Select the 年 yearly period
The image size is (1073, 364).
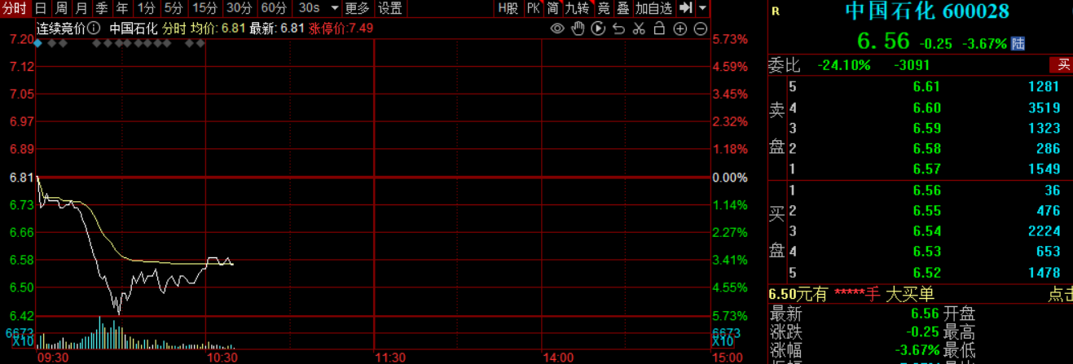(x=122, y=9)
